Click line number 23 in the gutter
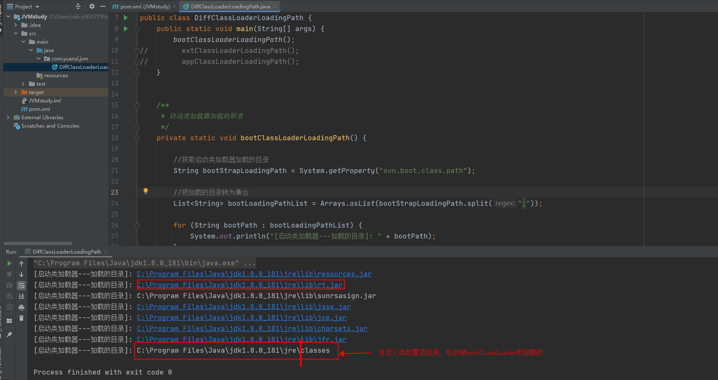The image size is (718, 380). pos(115,193)
